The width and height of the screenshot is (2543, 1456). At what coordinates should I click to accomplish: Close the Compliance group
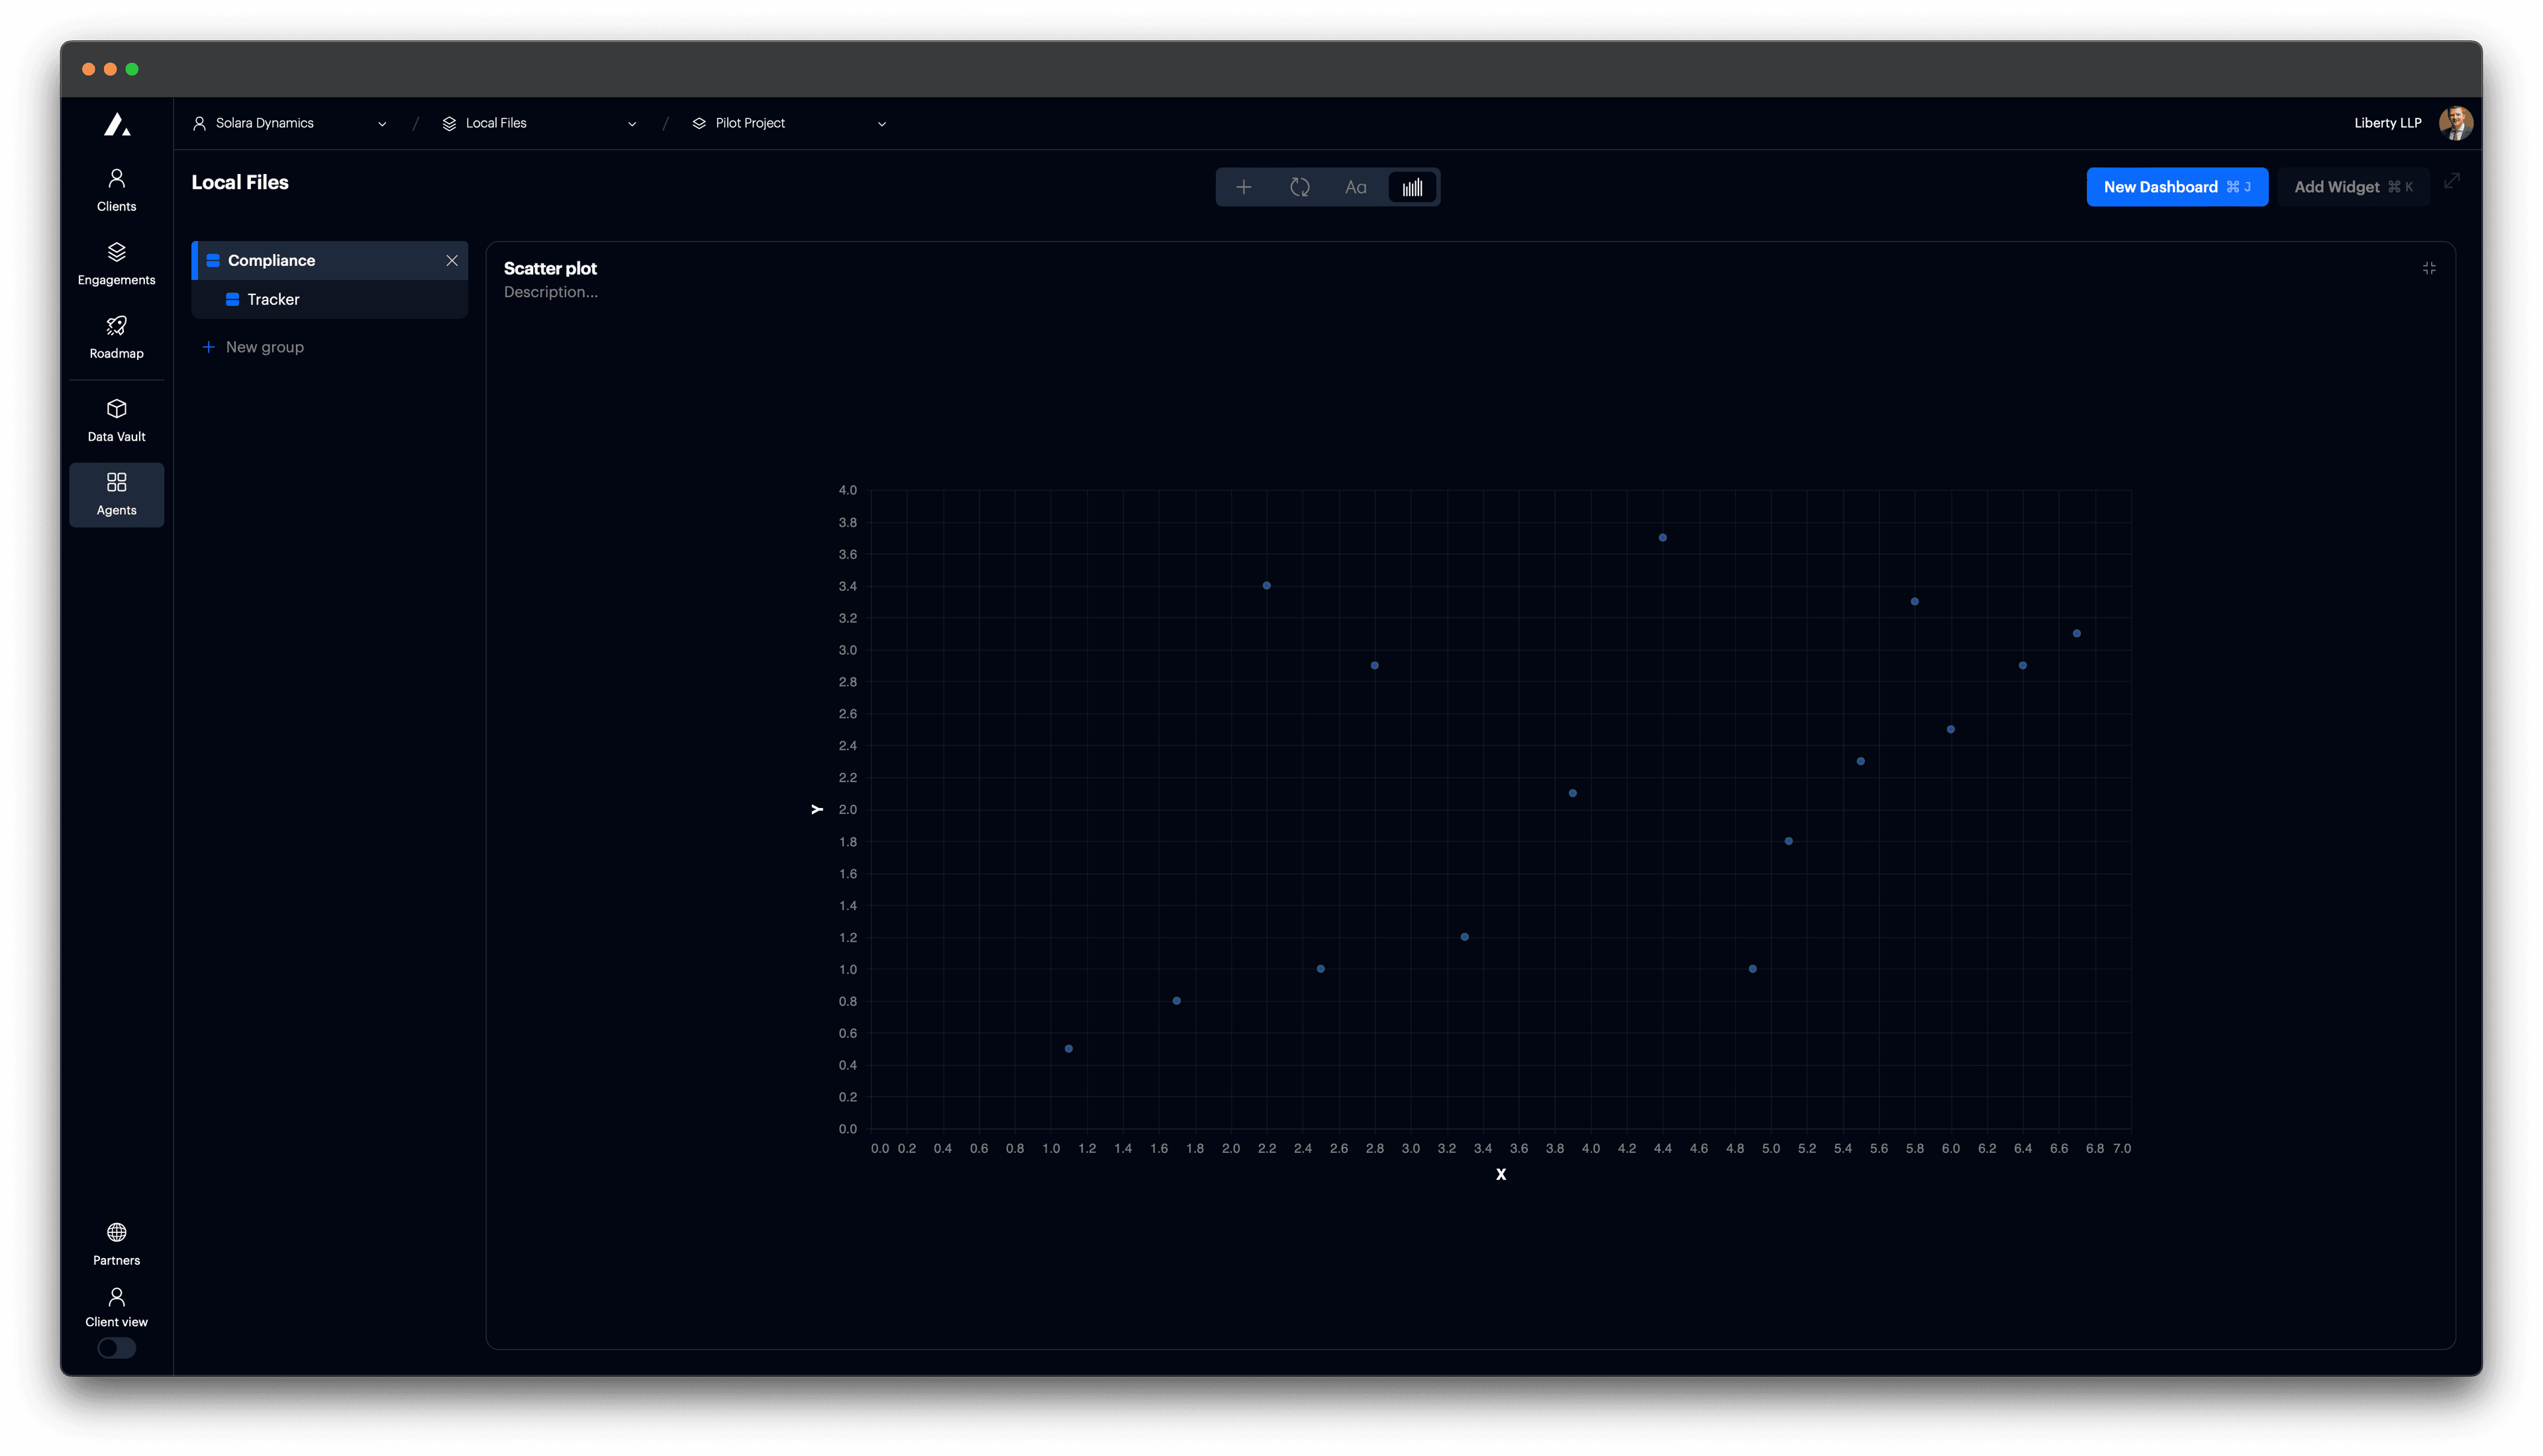[x=452, y=260]
